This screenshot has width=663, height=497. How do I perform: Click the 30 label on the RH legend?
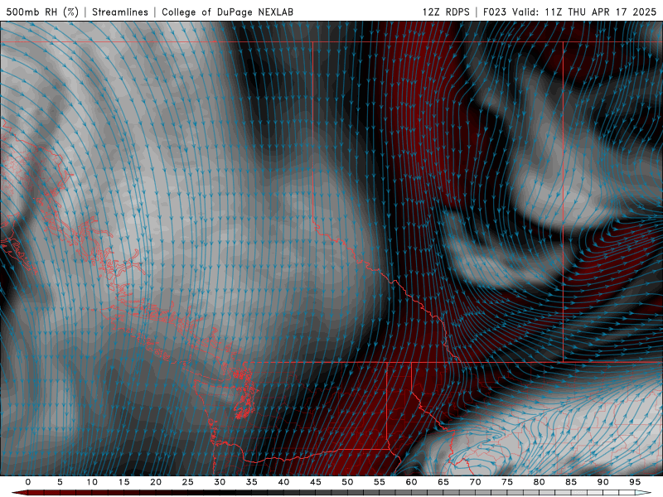point(220,482)
